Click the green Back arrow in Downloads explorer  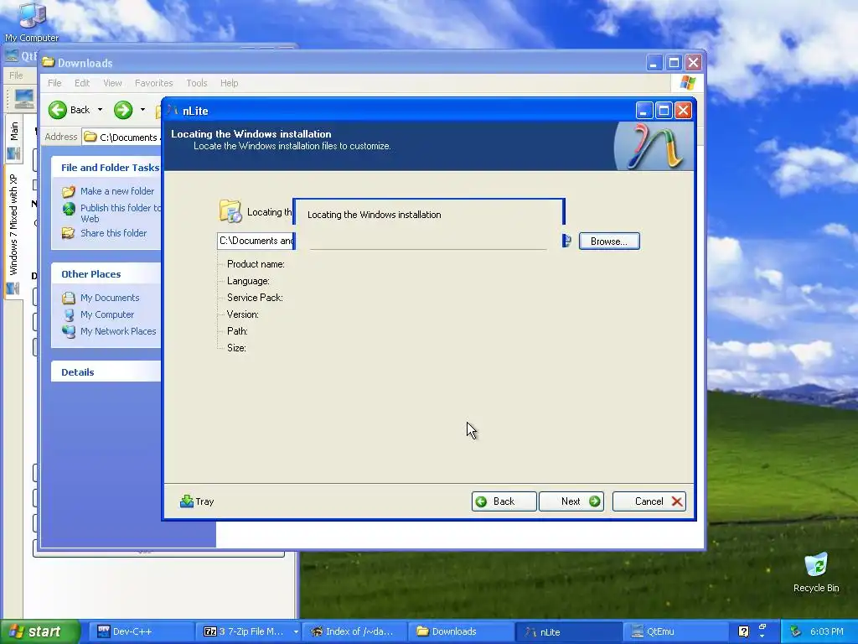point(58,110)
